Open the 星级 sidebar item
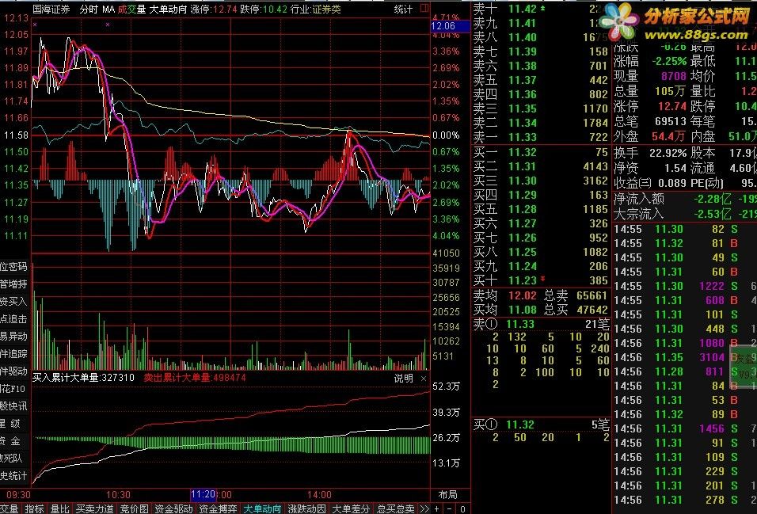Image resolution: width=757 pixels, height=514 pixels. (10, 424)
